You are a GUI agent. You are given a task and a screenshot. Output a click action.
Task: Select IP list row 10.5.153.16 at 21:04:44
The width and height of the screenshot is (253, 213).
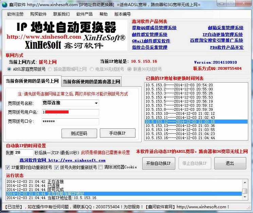(196, 138)
